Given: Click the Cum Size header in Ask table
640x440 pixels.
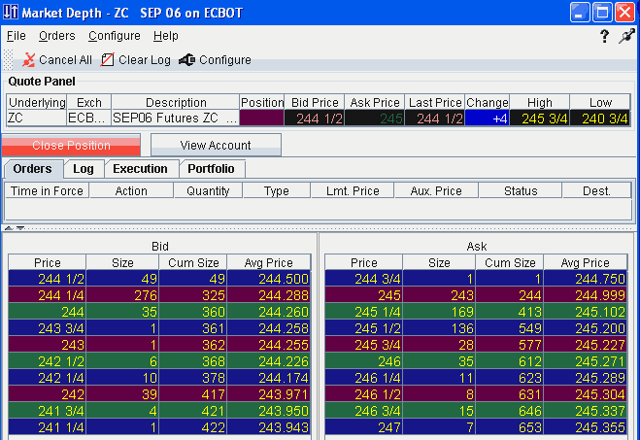Looking at the screenshot, I should (510, 262).
